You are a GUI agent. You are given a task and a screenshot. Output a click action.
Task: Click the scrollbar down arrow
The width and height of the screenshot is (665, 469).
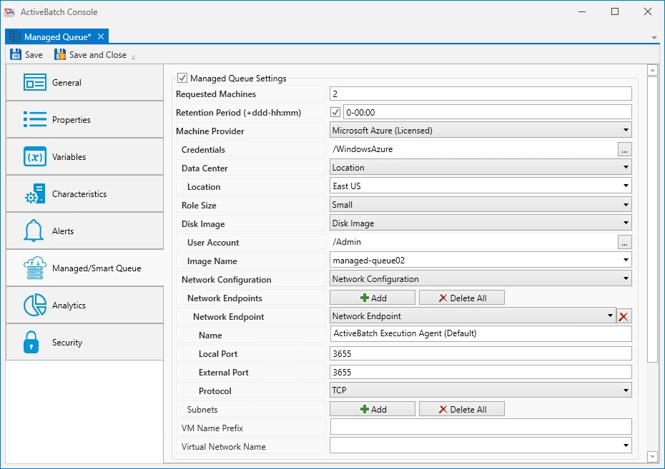point(652,456)
